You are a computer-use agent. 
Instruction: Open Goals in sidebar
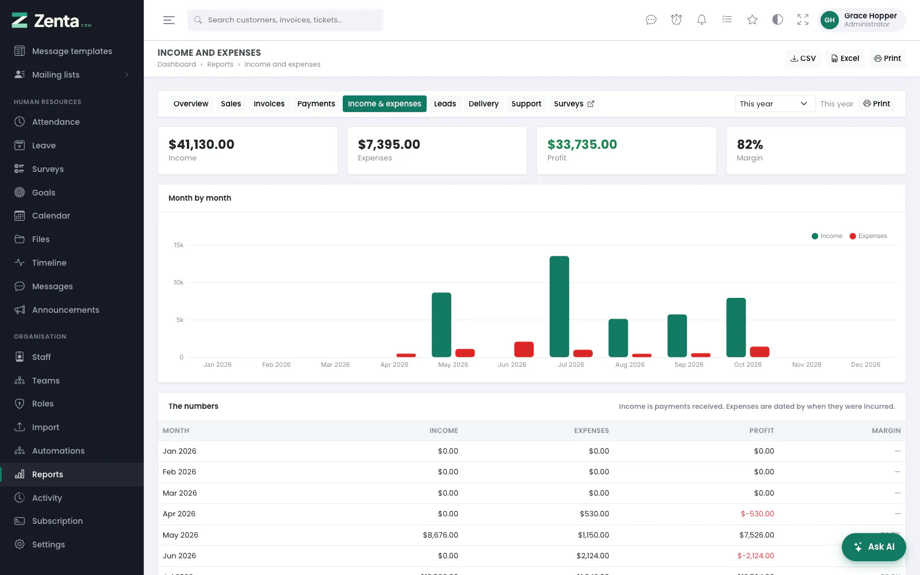coord(72,193)
